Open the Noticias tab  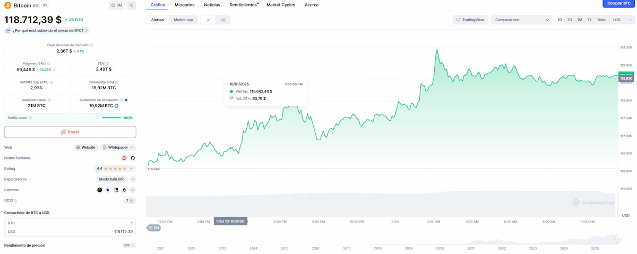coord(212,5)
